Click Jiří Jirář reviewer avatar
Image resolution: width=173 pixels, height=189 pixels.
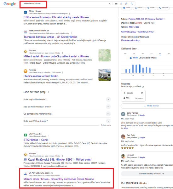pos(123,156)
